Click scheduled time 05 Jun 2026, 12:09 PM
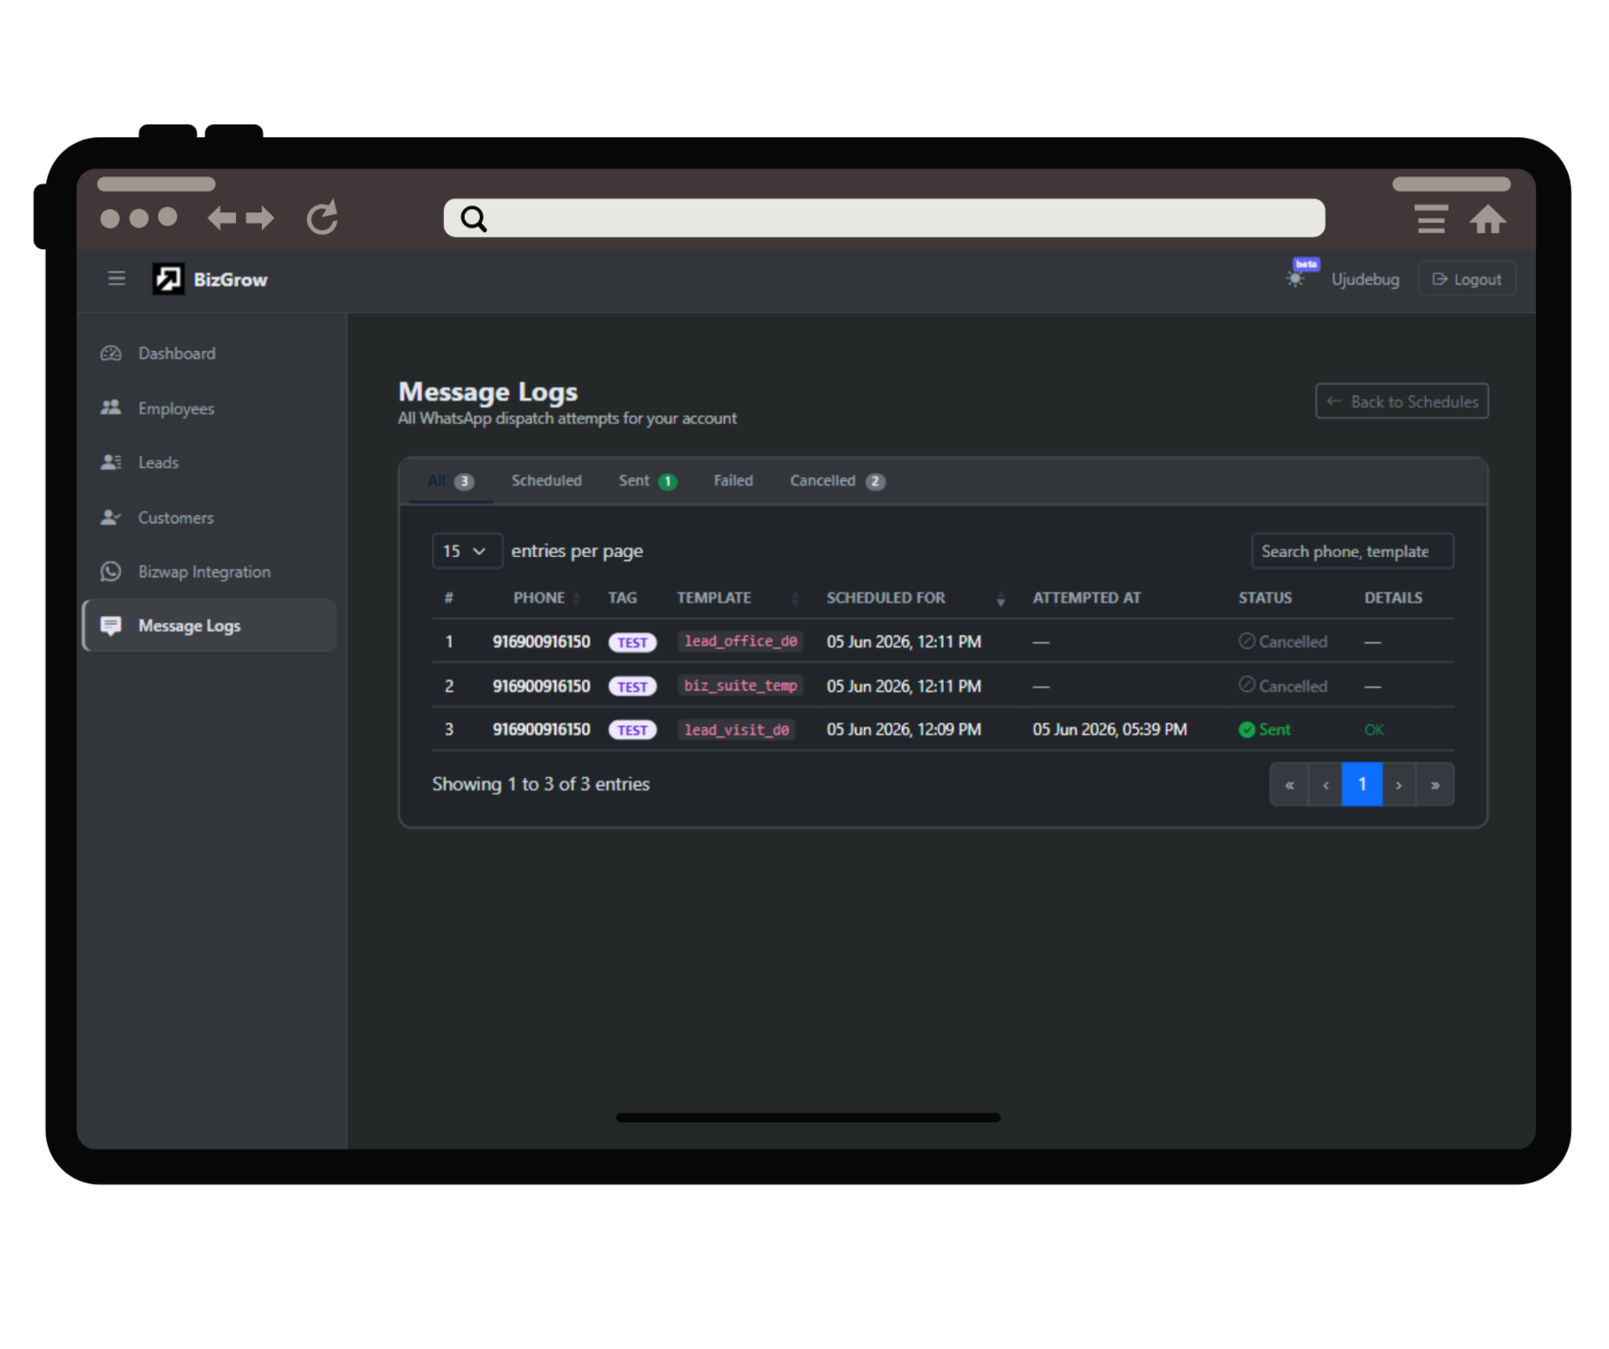Viewport: 1609px width, 1349px height. (904, 729)
